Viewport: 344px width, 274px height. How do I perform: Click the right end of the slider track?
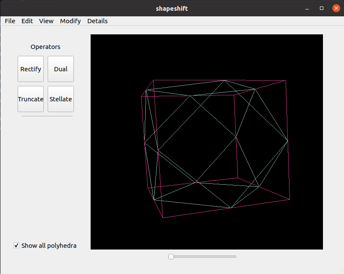(x=234, y=256)
